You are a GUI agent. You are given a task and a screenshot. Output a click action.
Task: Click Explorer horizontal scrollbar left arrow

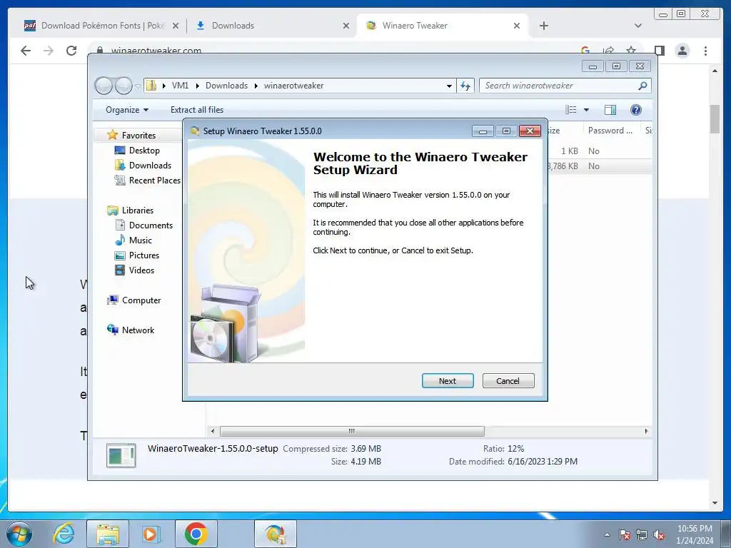(x=213, y=431)
